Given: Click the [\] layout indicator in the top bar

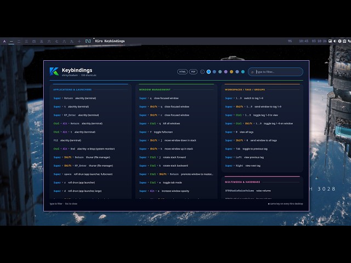Looking at the screenshot, I should pos(88,41).
